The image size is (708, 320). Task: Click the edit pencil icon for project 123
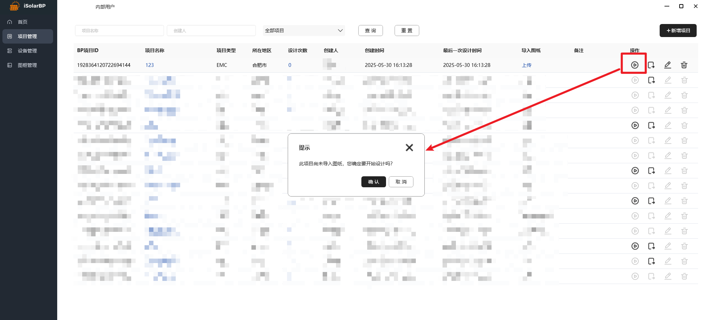(668, 65)
